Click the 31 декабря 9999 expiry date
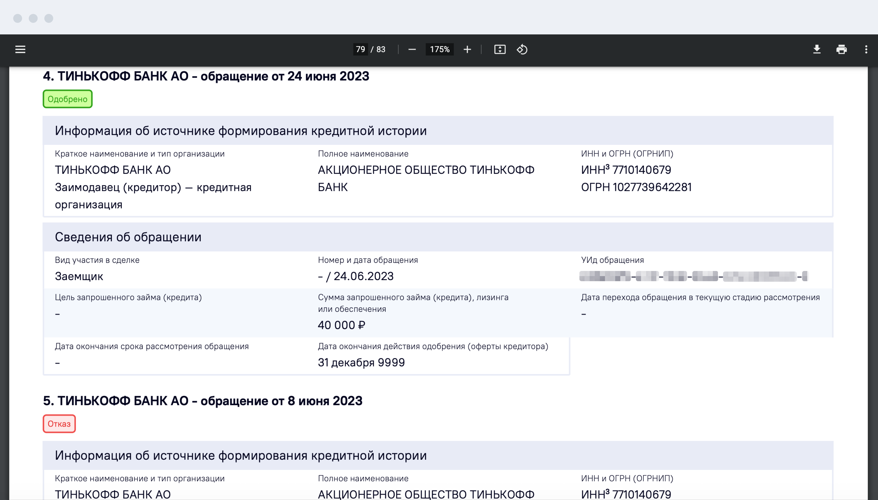This screenshot has width=878, height=500. click(361, 362)
